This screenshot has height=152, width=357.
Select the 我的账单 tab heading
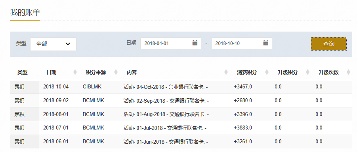coord(25,13)
